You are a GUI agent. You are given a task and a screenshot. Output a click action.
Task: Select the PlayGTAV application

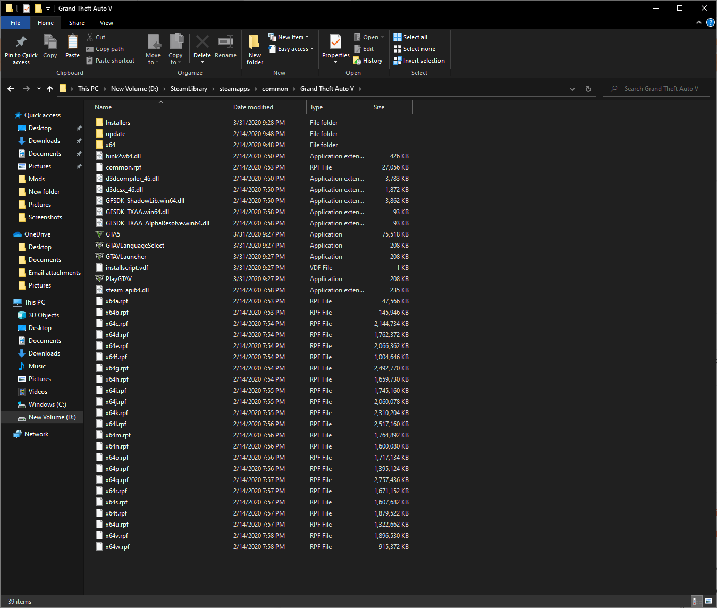tap(119, 279)
